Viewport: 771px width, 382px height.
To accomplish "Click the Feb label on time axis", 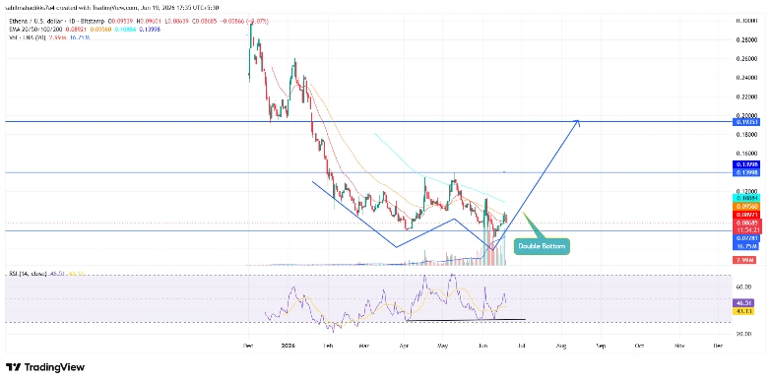I will point(329,347).
